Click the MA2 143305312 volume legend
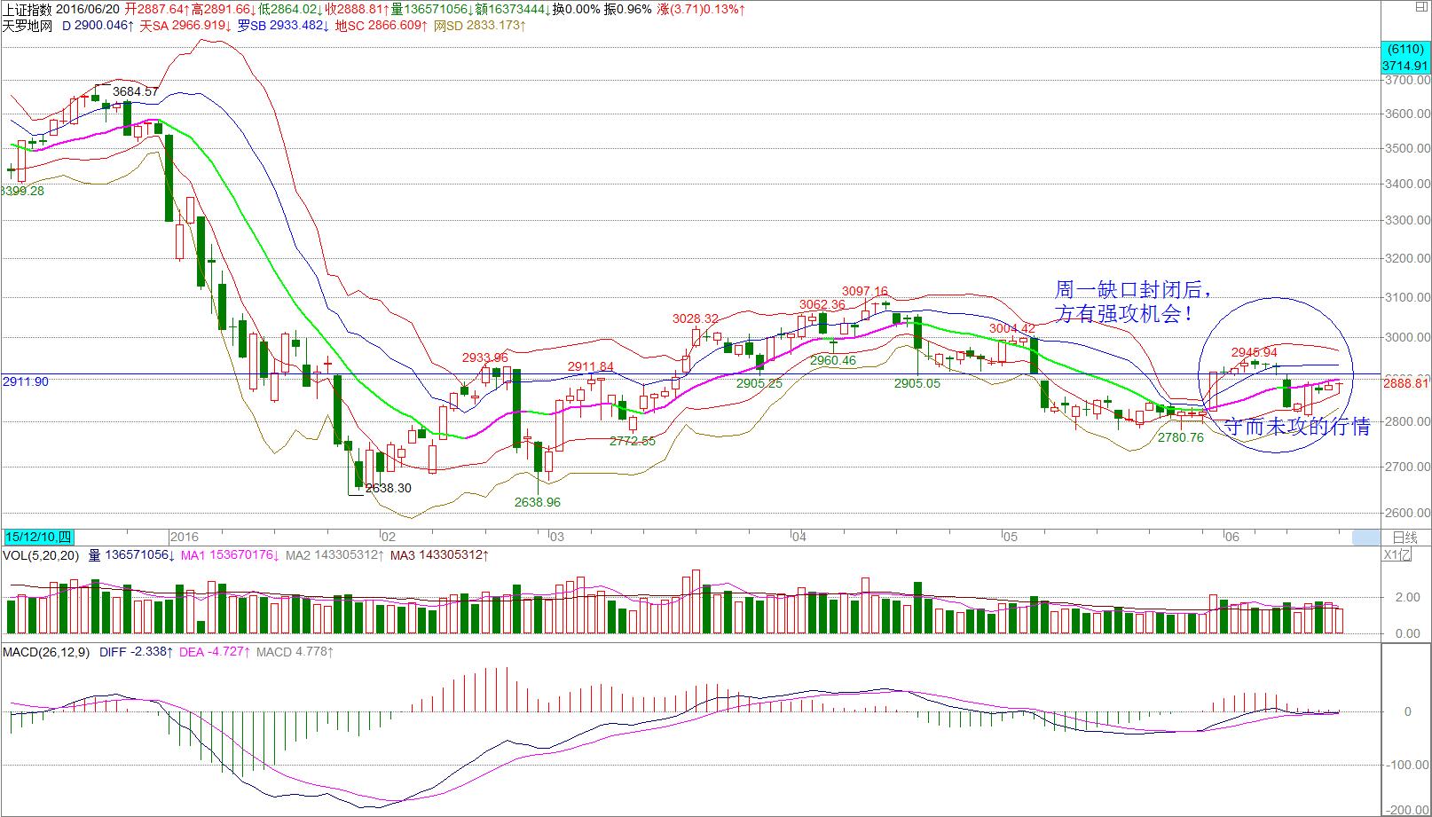The height and width of the screenshot is (817, 1432). 334,555
